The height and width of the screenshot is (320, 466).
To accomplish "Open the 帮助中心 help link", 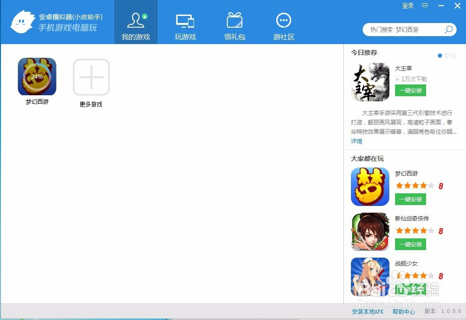I will point(404,312).
